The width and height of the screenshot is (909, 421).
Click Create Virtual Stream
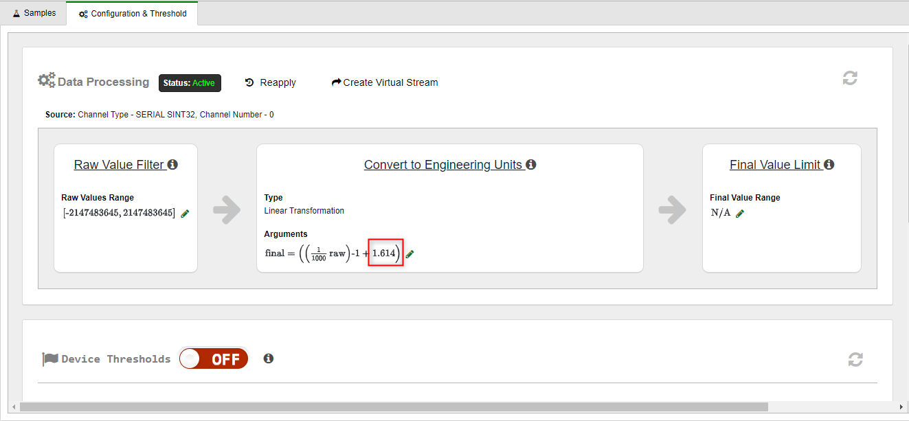coord(384,82)
